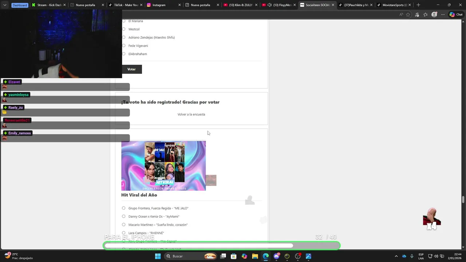466x262 pixels.
Task: Open Edge Settings and more menu
Action: pos(443,15)
